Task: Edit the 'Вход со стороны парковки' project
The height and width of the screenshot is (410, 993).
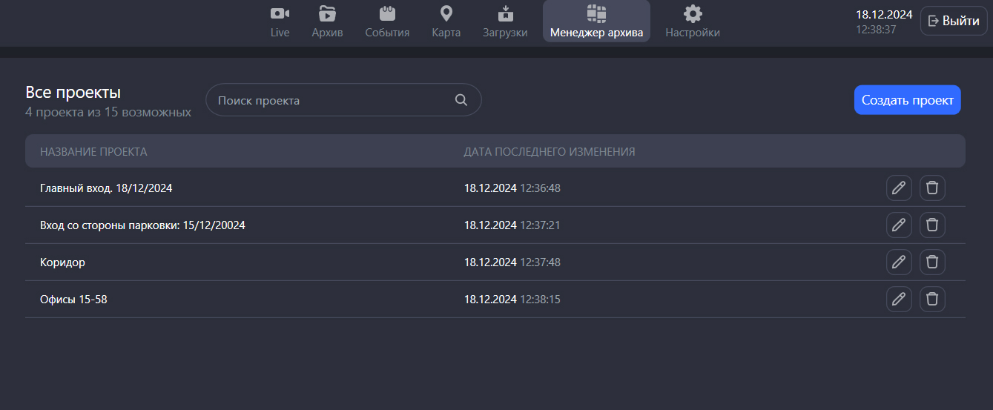Action: tap(899, 225)
